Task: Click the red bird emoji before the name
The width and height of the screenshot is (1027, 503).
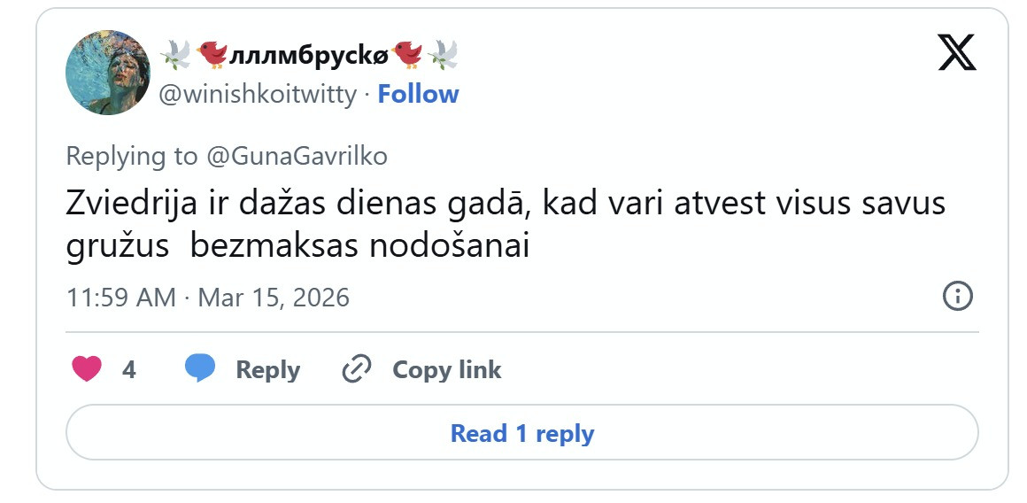Action: click(212, 56)
